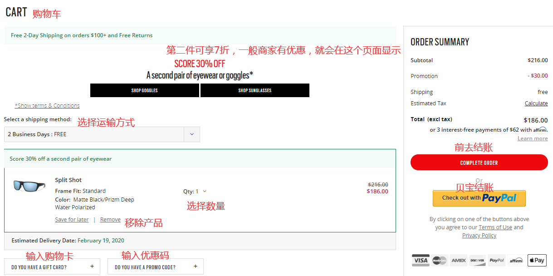Click the Mastercard payment icon
This screenshot has height=276, width=553.
tap(439, 260)
